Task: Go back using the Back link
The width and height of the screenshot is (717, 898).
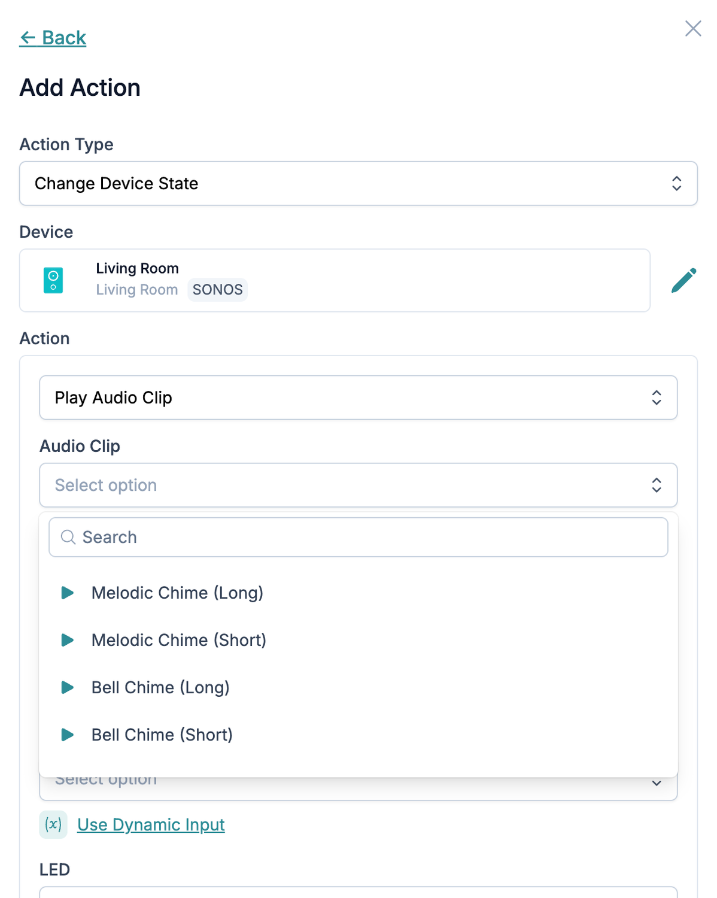Action: click(x=53, y=38)
